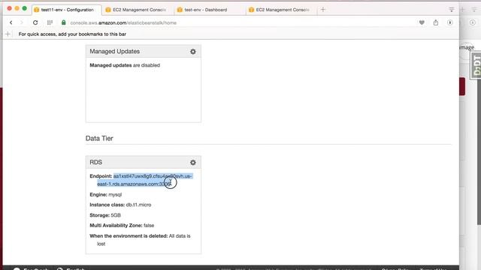Open downloads icon in toolbar

coord(449,22)
